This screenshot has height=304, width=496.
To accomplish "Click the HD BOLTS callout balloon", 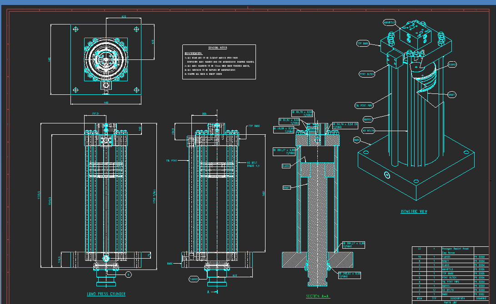I will 368,131.
